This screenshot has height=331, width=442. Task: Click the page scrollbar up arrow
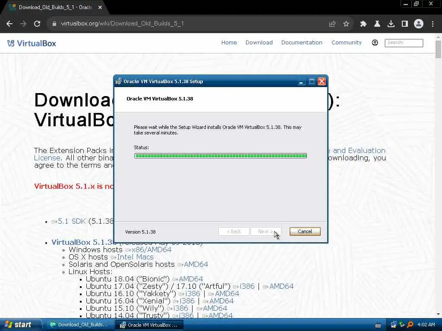pyautogui.click(x=438, y=37)
